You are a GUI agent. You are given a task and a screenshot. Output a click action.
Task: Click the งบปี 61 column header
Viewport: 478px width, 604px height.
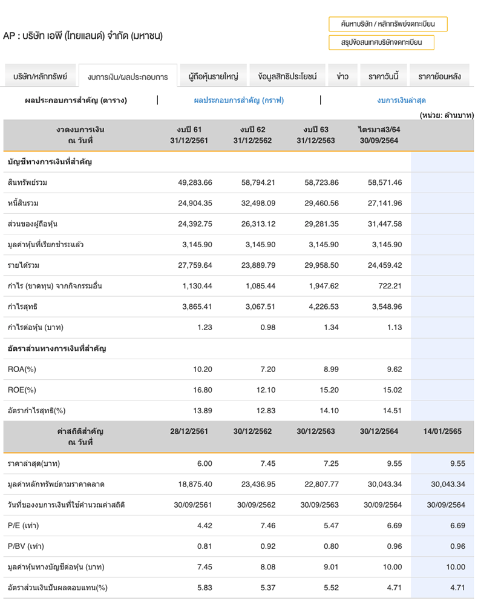point(189,135)
